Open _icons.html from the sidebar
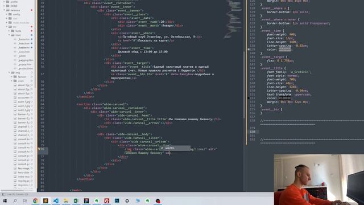This screenshot has height=205, width=364. pos(24,52)
